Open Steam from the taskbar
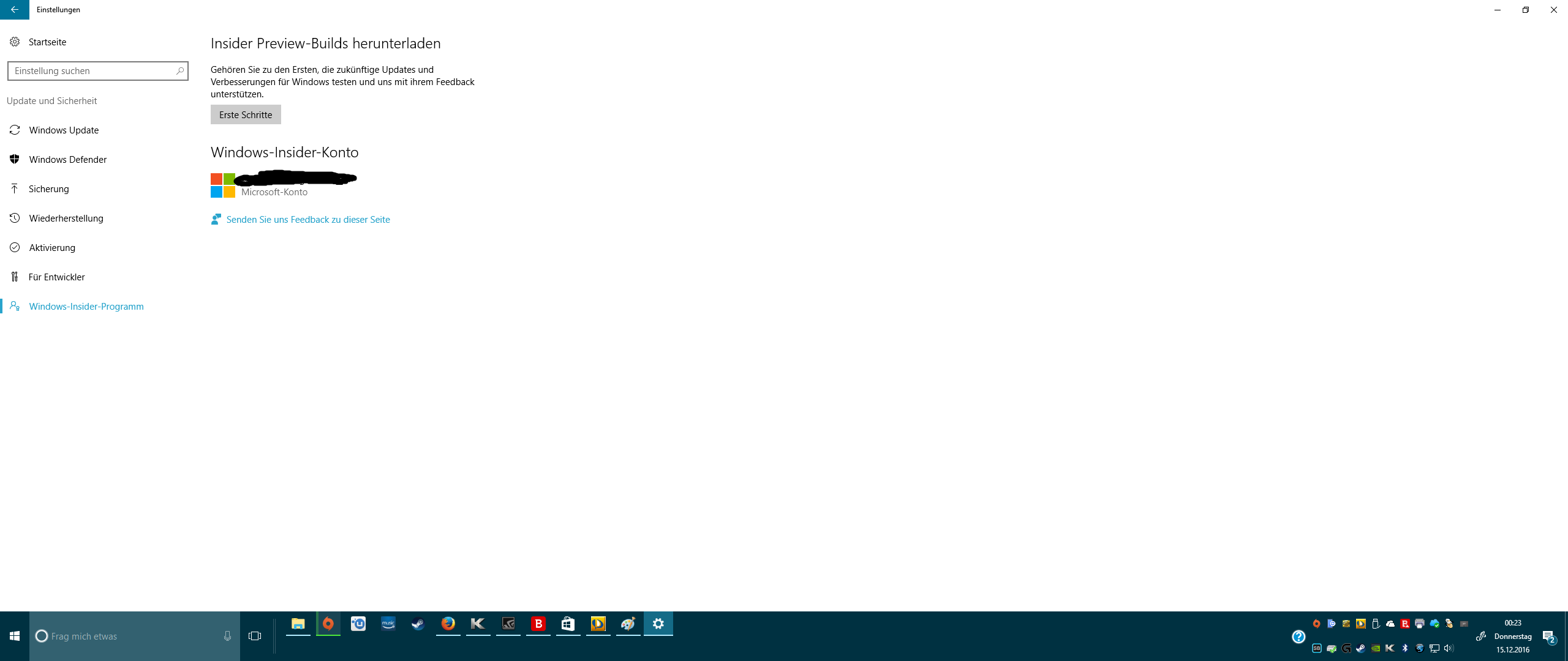1568x661 pixels. coord(418,624)
